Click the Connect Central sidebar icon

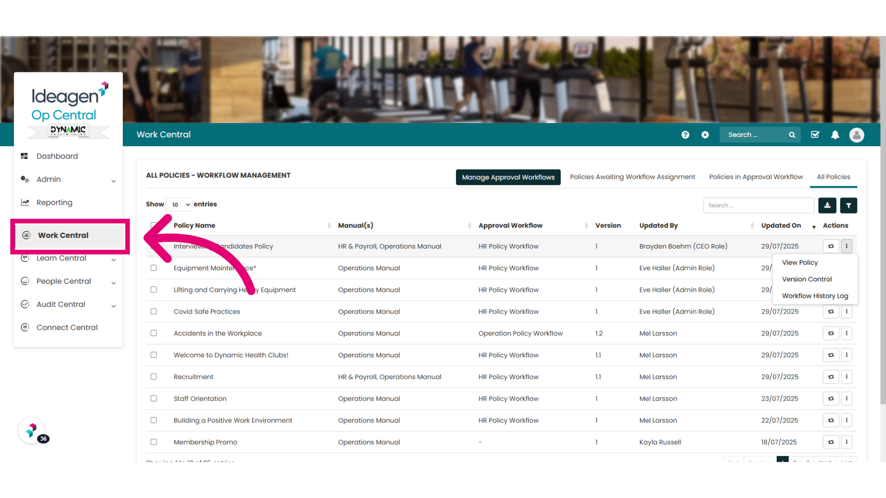pos(25,327)
